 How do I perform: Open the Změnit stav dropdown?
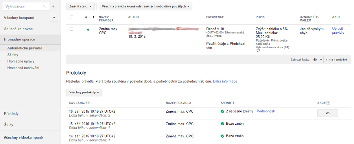tap(80, 7)
